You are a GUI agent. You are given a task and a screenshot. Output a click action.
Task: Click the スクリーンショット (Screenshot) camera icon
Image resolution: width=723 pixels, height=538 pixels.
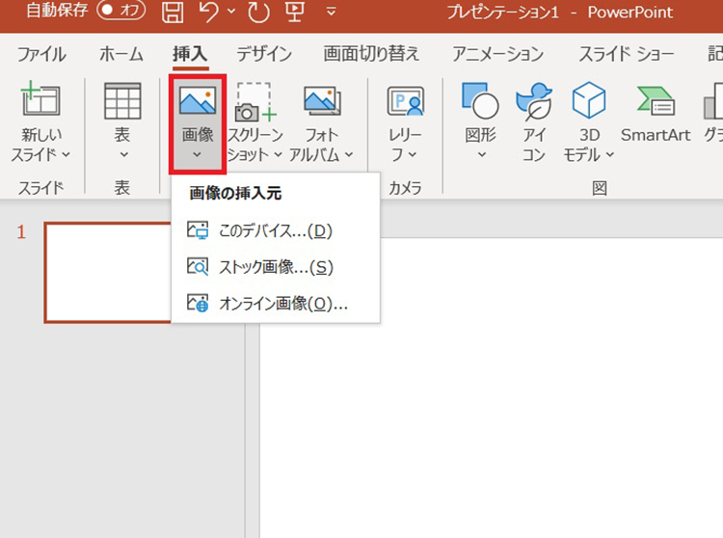click(254, 102)
